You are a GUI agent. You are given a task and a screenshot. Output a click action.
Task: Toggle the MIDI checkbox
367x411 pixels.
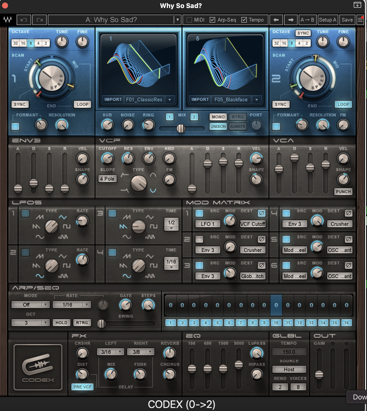(189, 20)
